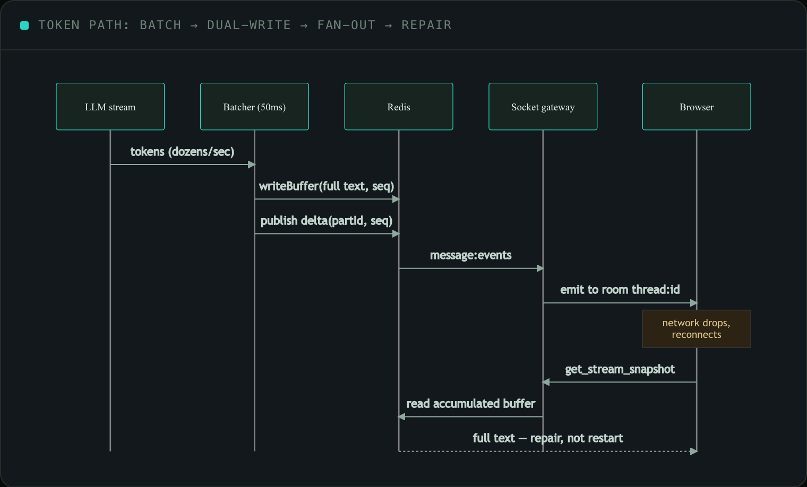Screen dimensions: 807x487
Task: Click the 'network drops, reconnects' note
Action: (x=697, y=329)
